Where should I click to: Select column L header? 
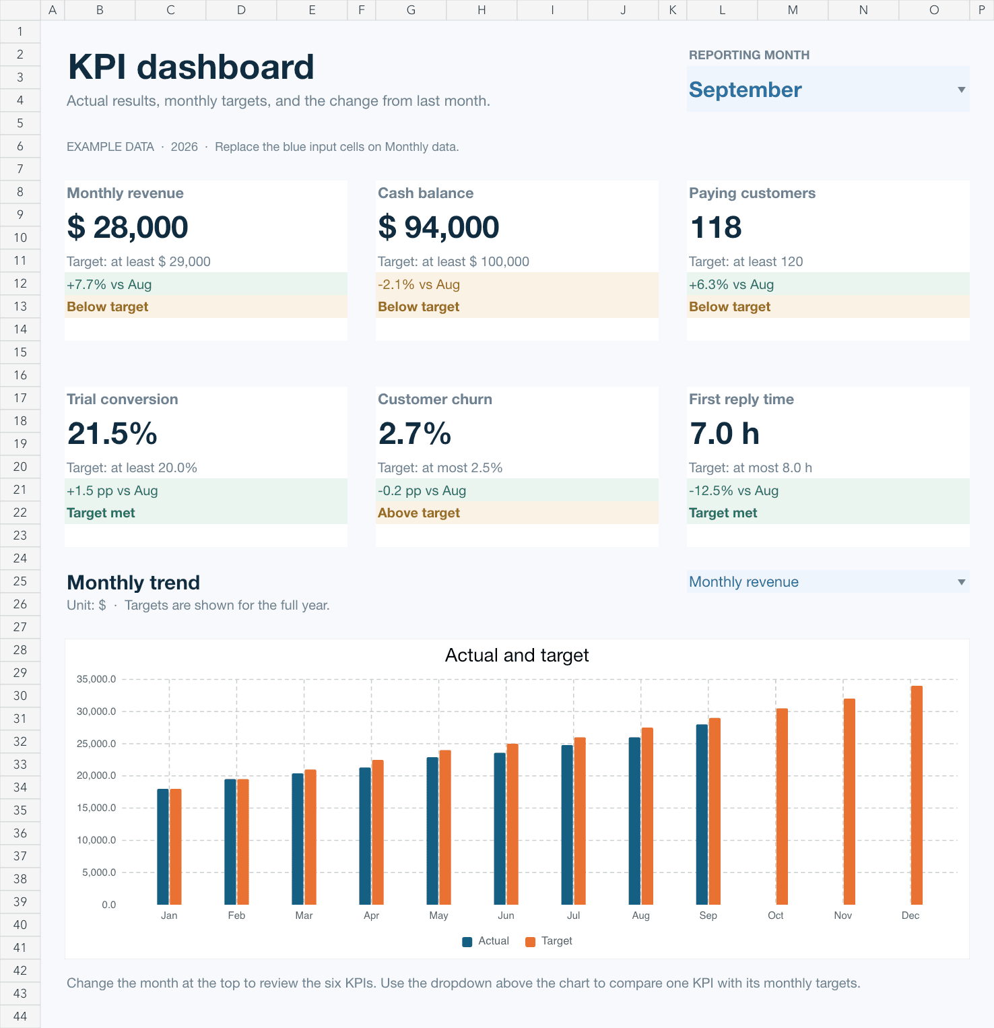point(722,10)
